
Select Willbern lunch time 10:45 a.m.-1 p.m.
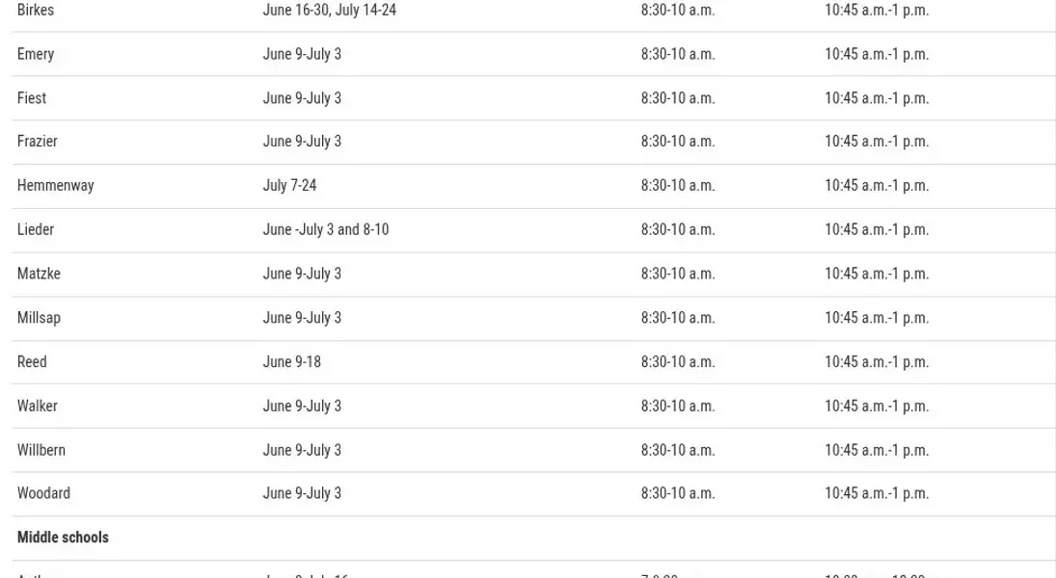point(877,450)
